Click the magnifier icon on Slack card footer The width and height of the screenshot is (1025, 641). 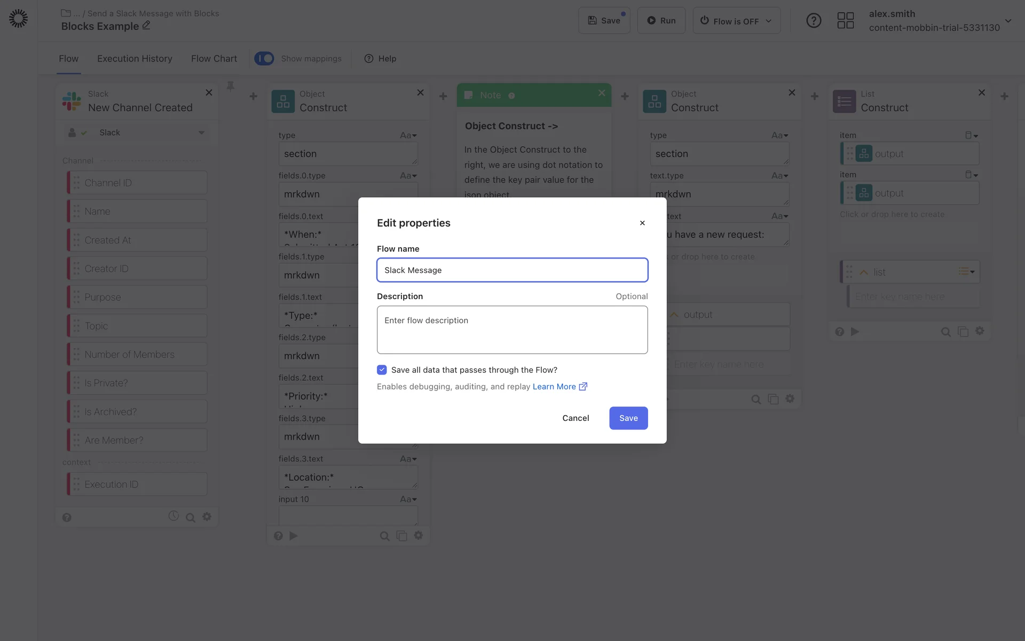(190, 518)
